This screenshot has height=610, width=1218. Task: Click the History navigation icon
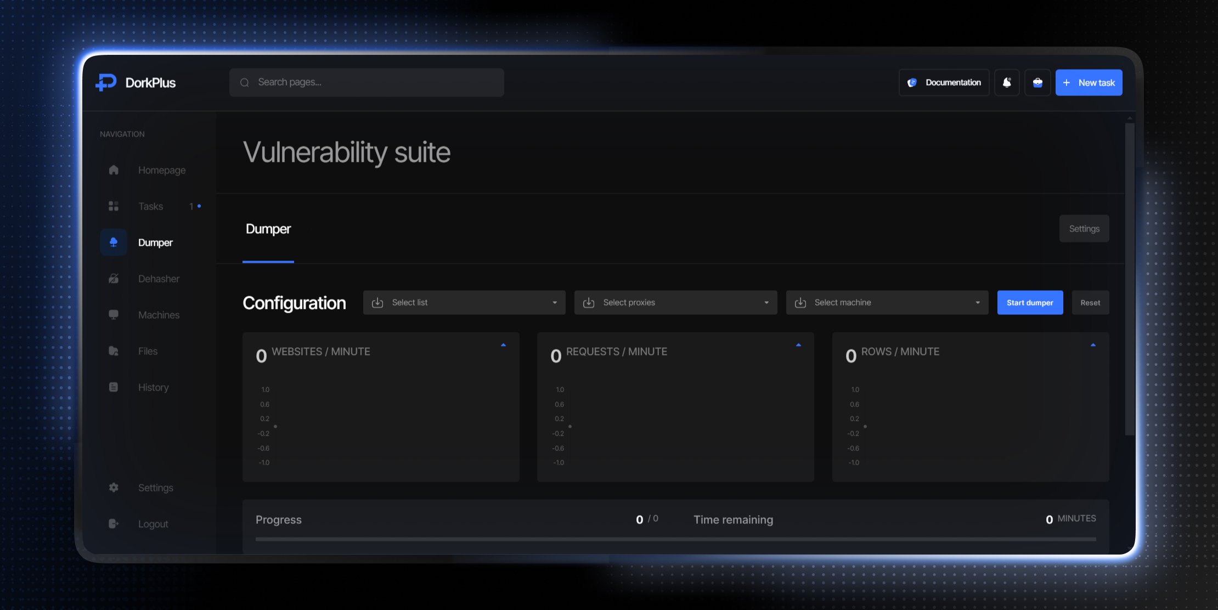coord(114,387)
